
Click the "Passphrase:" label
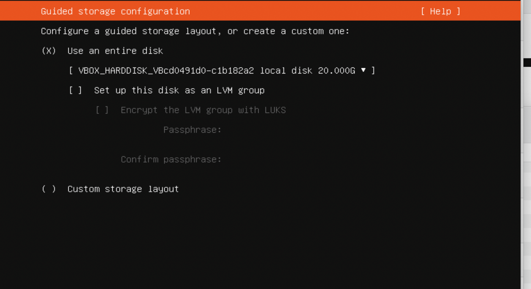click(x=192, y=130)
